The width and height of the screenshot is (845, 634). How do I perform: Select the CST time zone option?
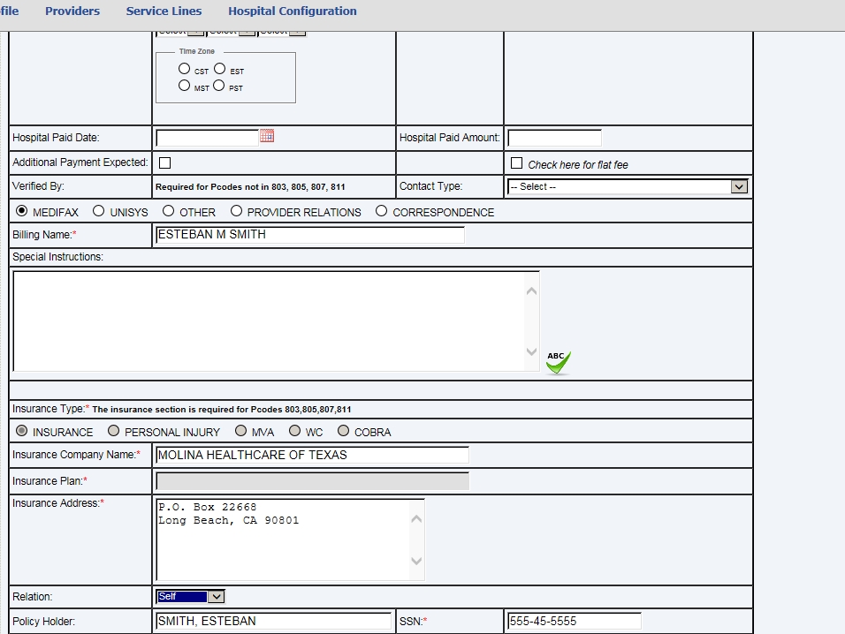(184, 69)
